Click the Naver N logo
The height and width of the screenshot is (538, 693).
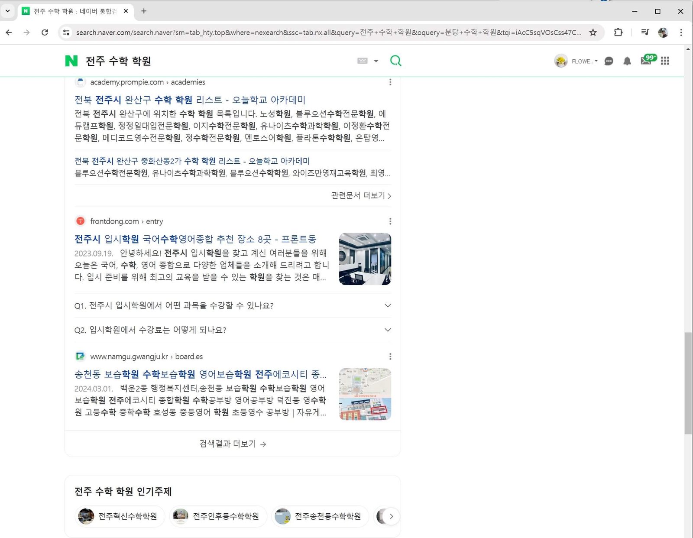coord(71,61)
